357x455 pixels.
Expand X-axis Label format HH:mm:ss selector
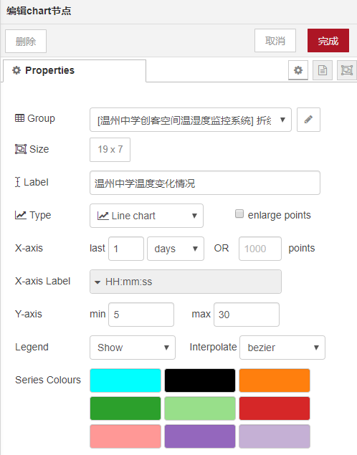(x=186, y=282)
